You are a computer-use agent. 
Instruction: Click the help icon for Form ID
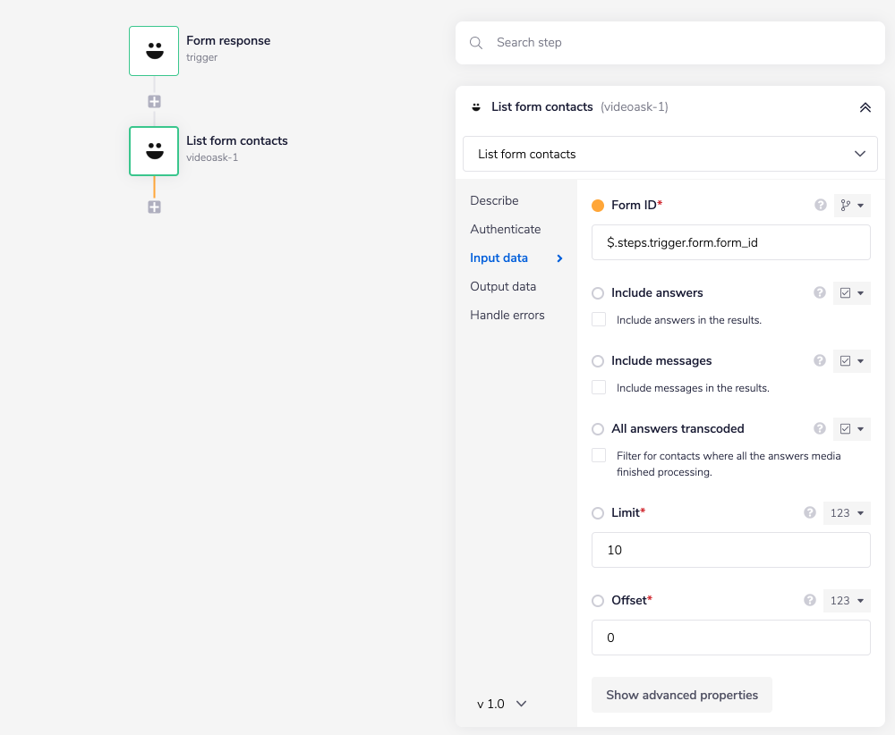click(820, 206)
